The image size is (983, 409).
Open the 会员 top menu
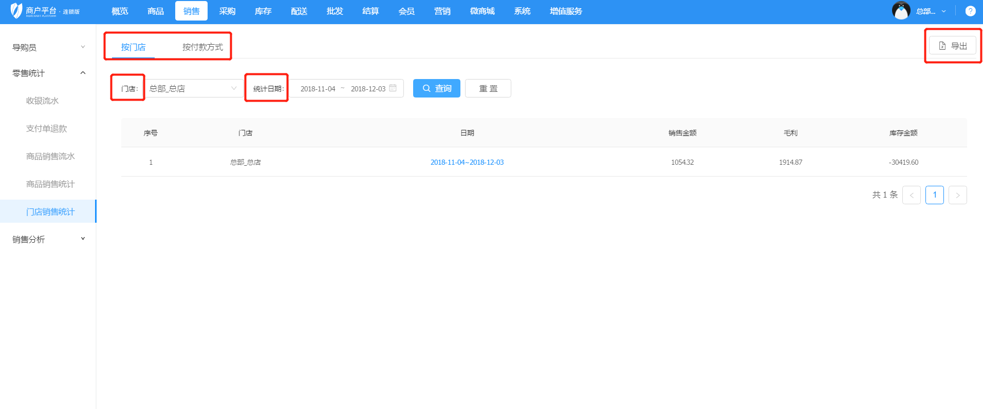click(406, 11)
